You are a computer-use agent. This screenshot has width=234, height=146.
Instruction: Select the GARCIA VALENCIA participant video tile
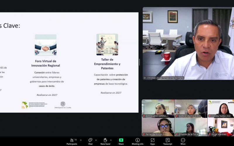coord(191,109)
